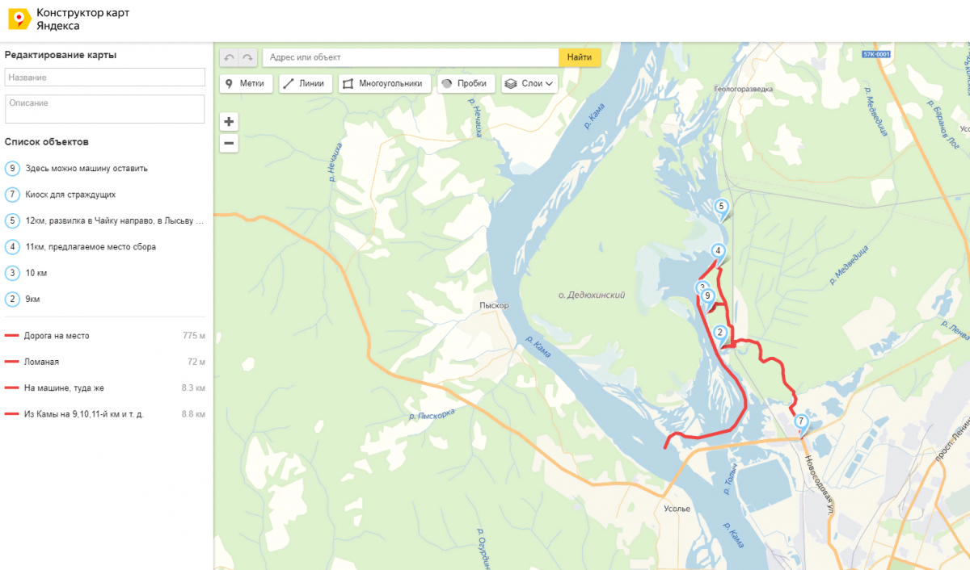Click the Описание description box
The image size is (970, 570).
(105, 109)
